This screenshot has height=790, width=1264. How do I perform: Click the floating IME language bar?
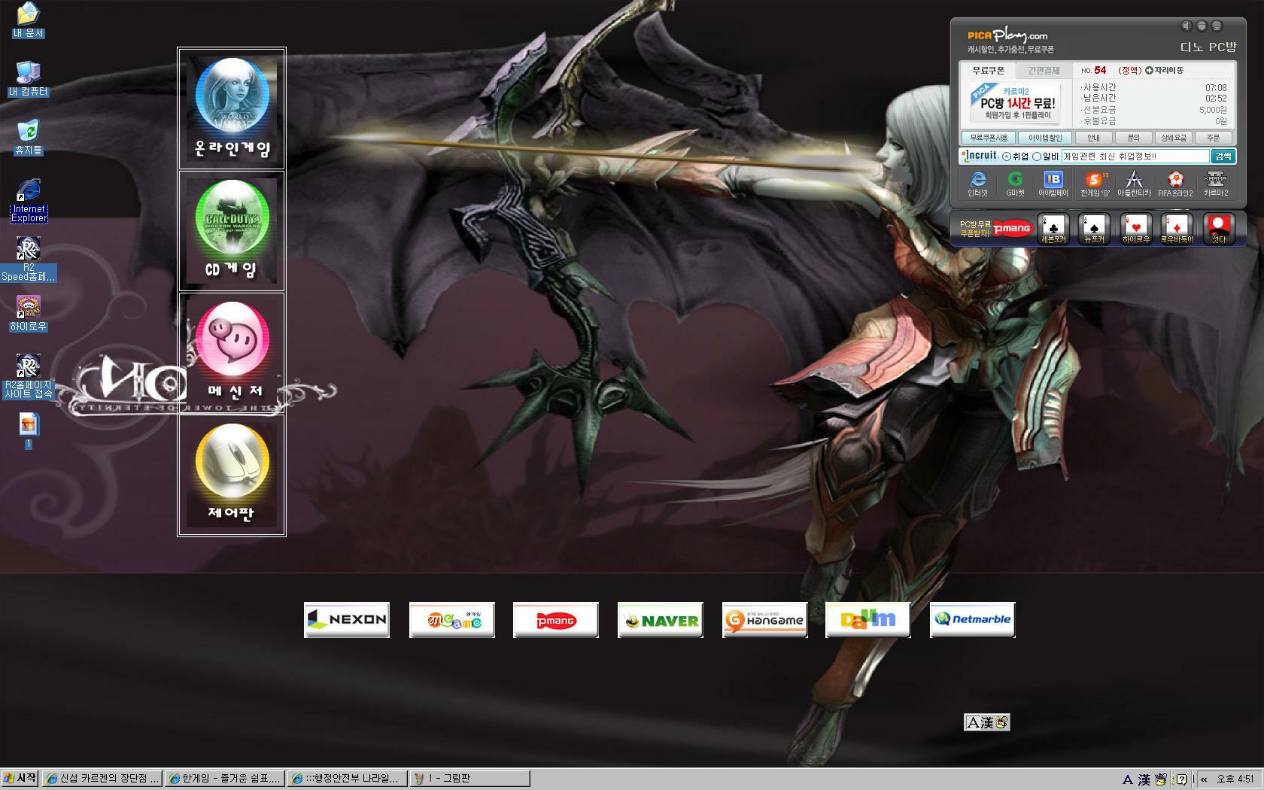(987, 722)
